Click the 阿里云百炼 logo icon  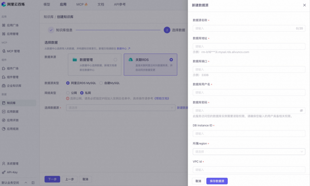tap(4, 4)
